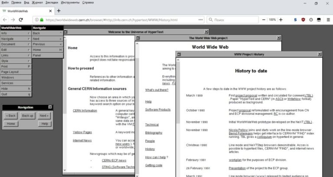Open the Справка menu
The image size is (333, 177).
[x=88, y=3]
